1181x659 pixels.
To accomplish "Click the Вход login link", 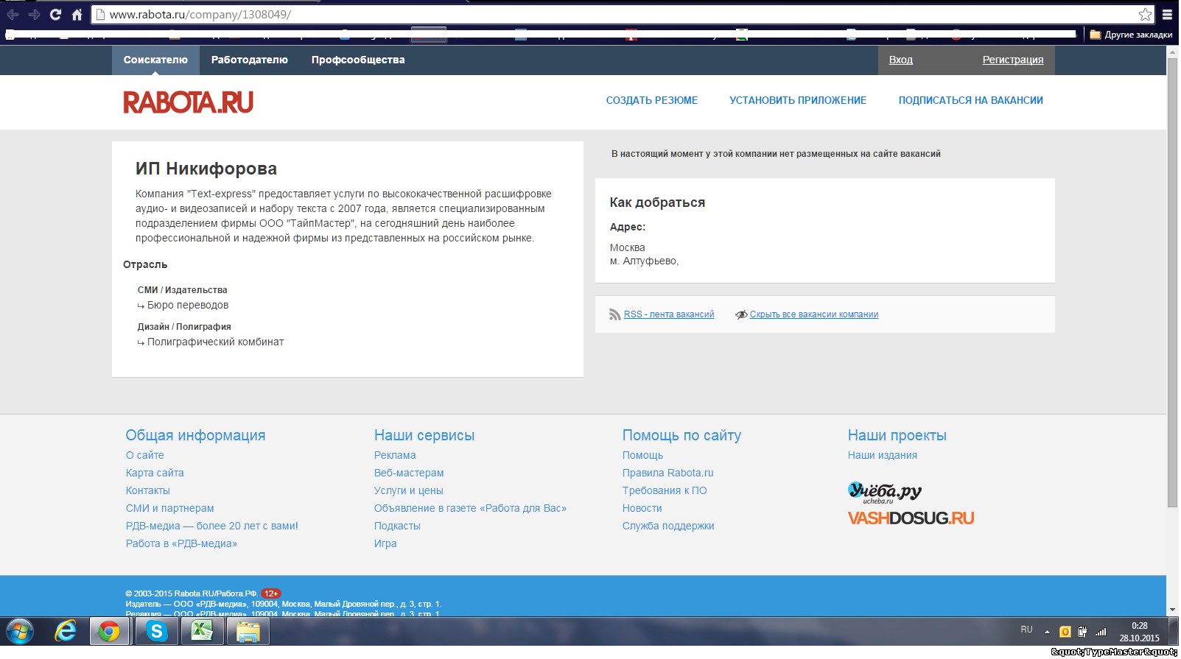I will 900,60.
